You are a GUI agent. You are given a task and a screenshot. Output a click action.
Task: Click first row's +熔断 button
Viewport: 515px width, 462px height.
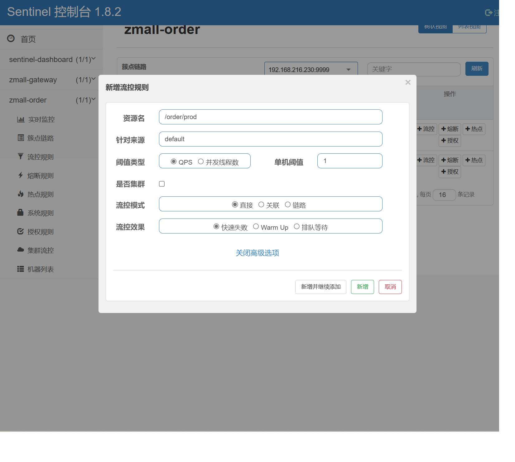click(450, 129)
